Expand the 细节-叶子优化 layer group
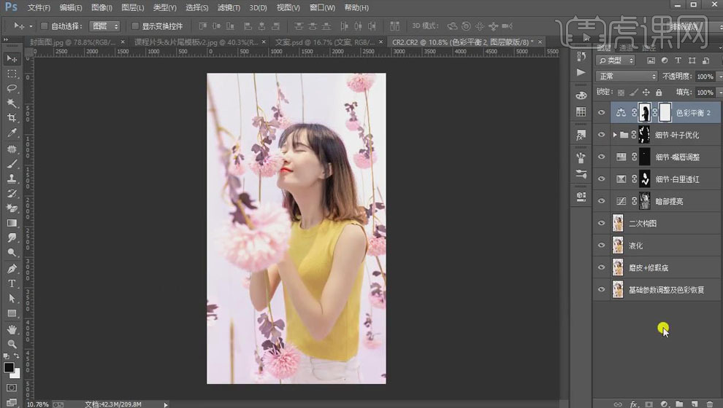 click(x=614, y=135)
